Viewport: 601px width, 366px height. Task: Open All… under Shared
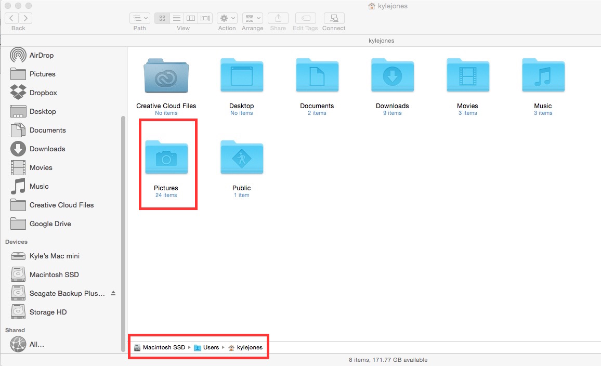click(x=36, y=345)
